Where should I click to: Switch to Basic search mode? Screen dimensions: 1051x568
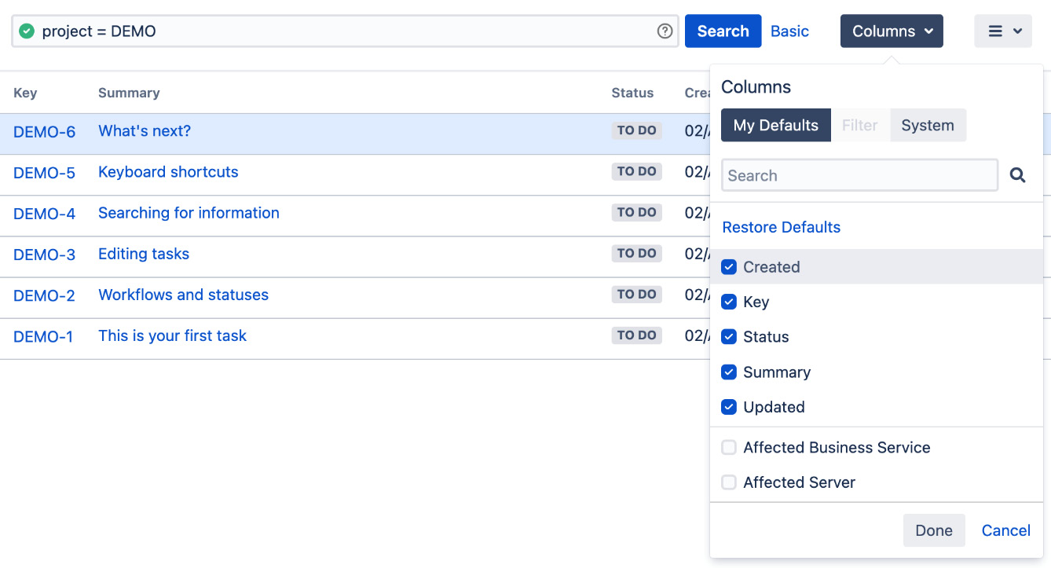(789, 31)
